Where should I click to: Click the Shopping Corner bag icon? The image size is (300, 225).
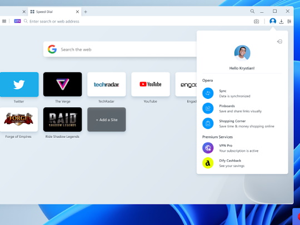click(x=208, y=123)
